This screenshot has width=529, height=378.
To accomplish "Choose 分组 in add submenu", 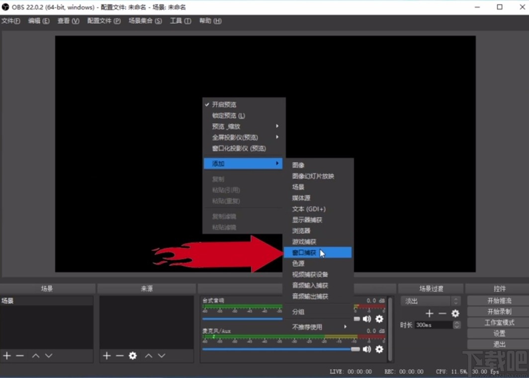I will click(319, 312).
